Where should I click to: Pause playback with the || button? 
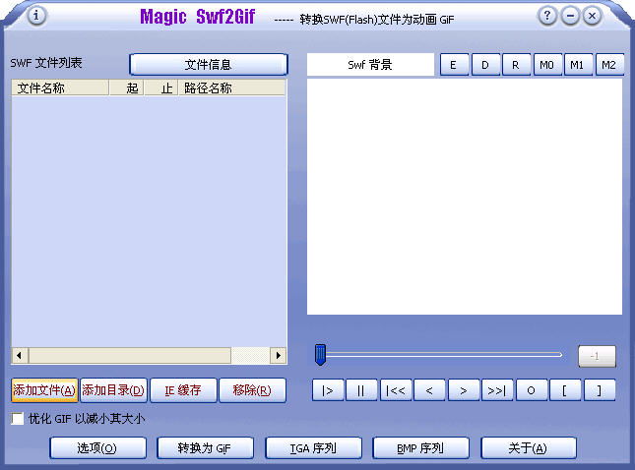click(361, 390)
